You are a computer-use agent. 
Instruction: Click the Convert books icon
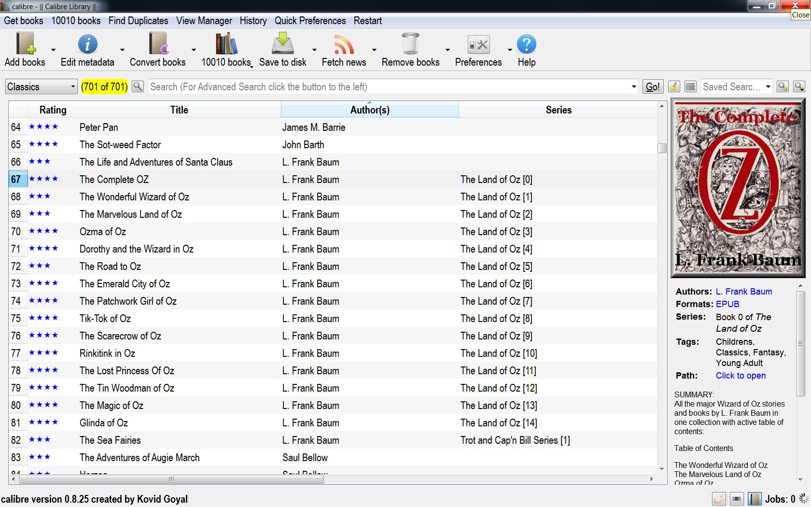pyautogui.click(x=158, y=44)
